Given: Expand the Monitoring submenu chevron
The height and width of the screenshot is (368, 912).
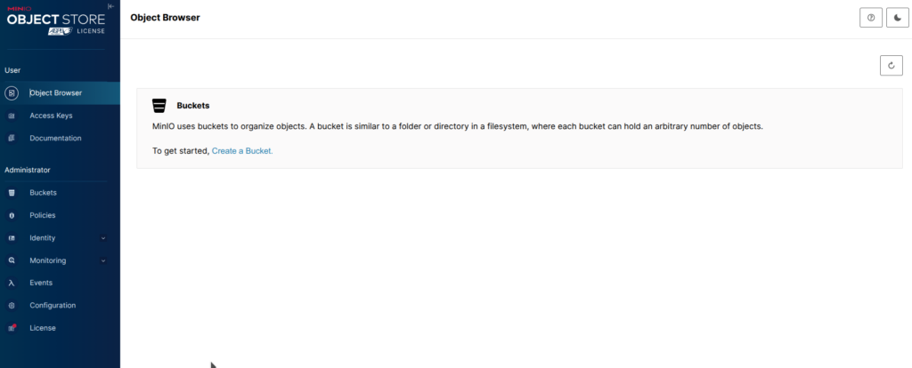Looking at the screenshot, I should tap(103, 260).
